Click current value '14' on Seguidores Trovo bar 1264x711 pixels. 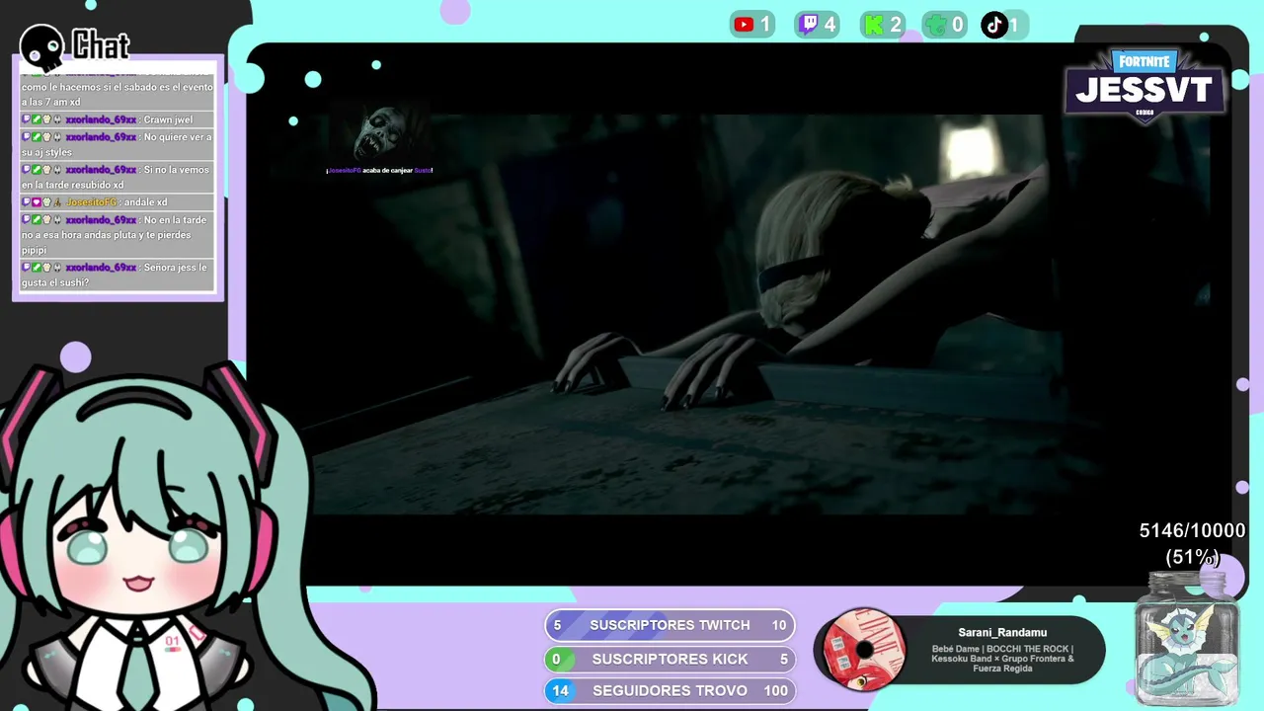[x=560, y=690]
